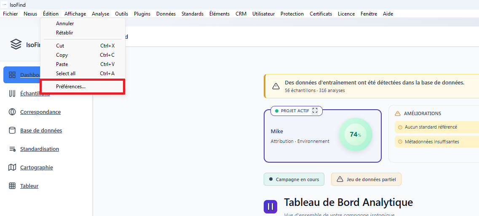Open the Outils menu
The width and height of the screenshot is (479, 216).
point(122,14)
